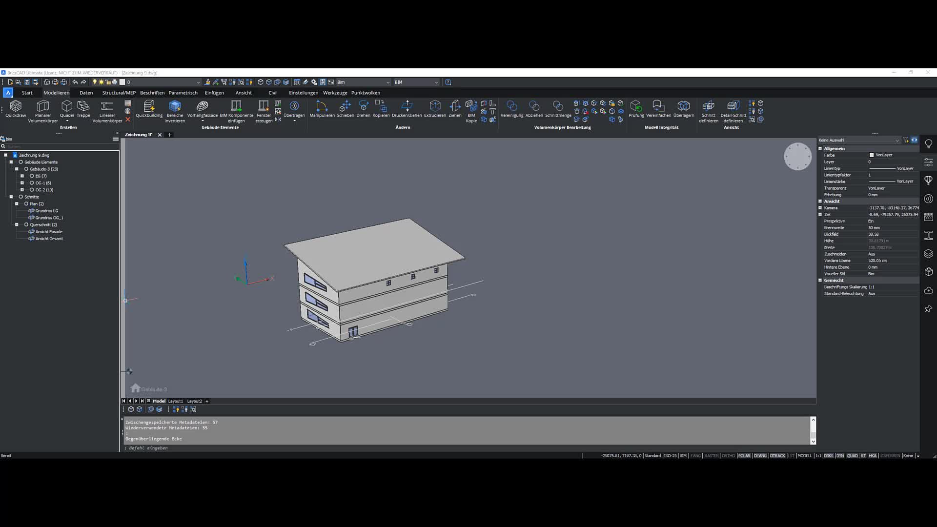The image size is (937, 527).
Task: Choose the Schnittmenge intersect tool
Action: pyautogui.click(x=558, y=109)
